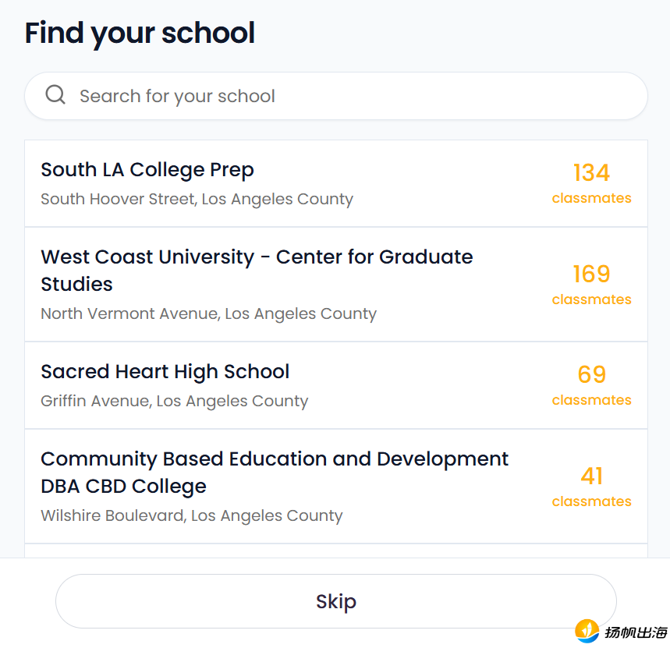Click the Wilshire Boulevard address text

(191, 515)
